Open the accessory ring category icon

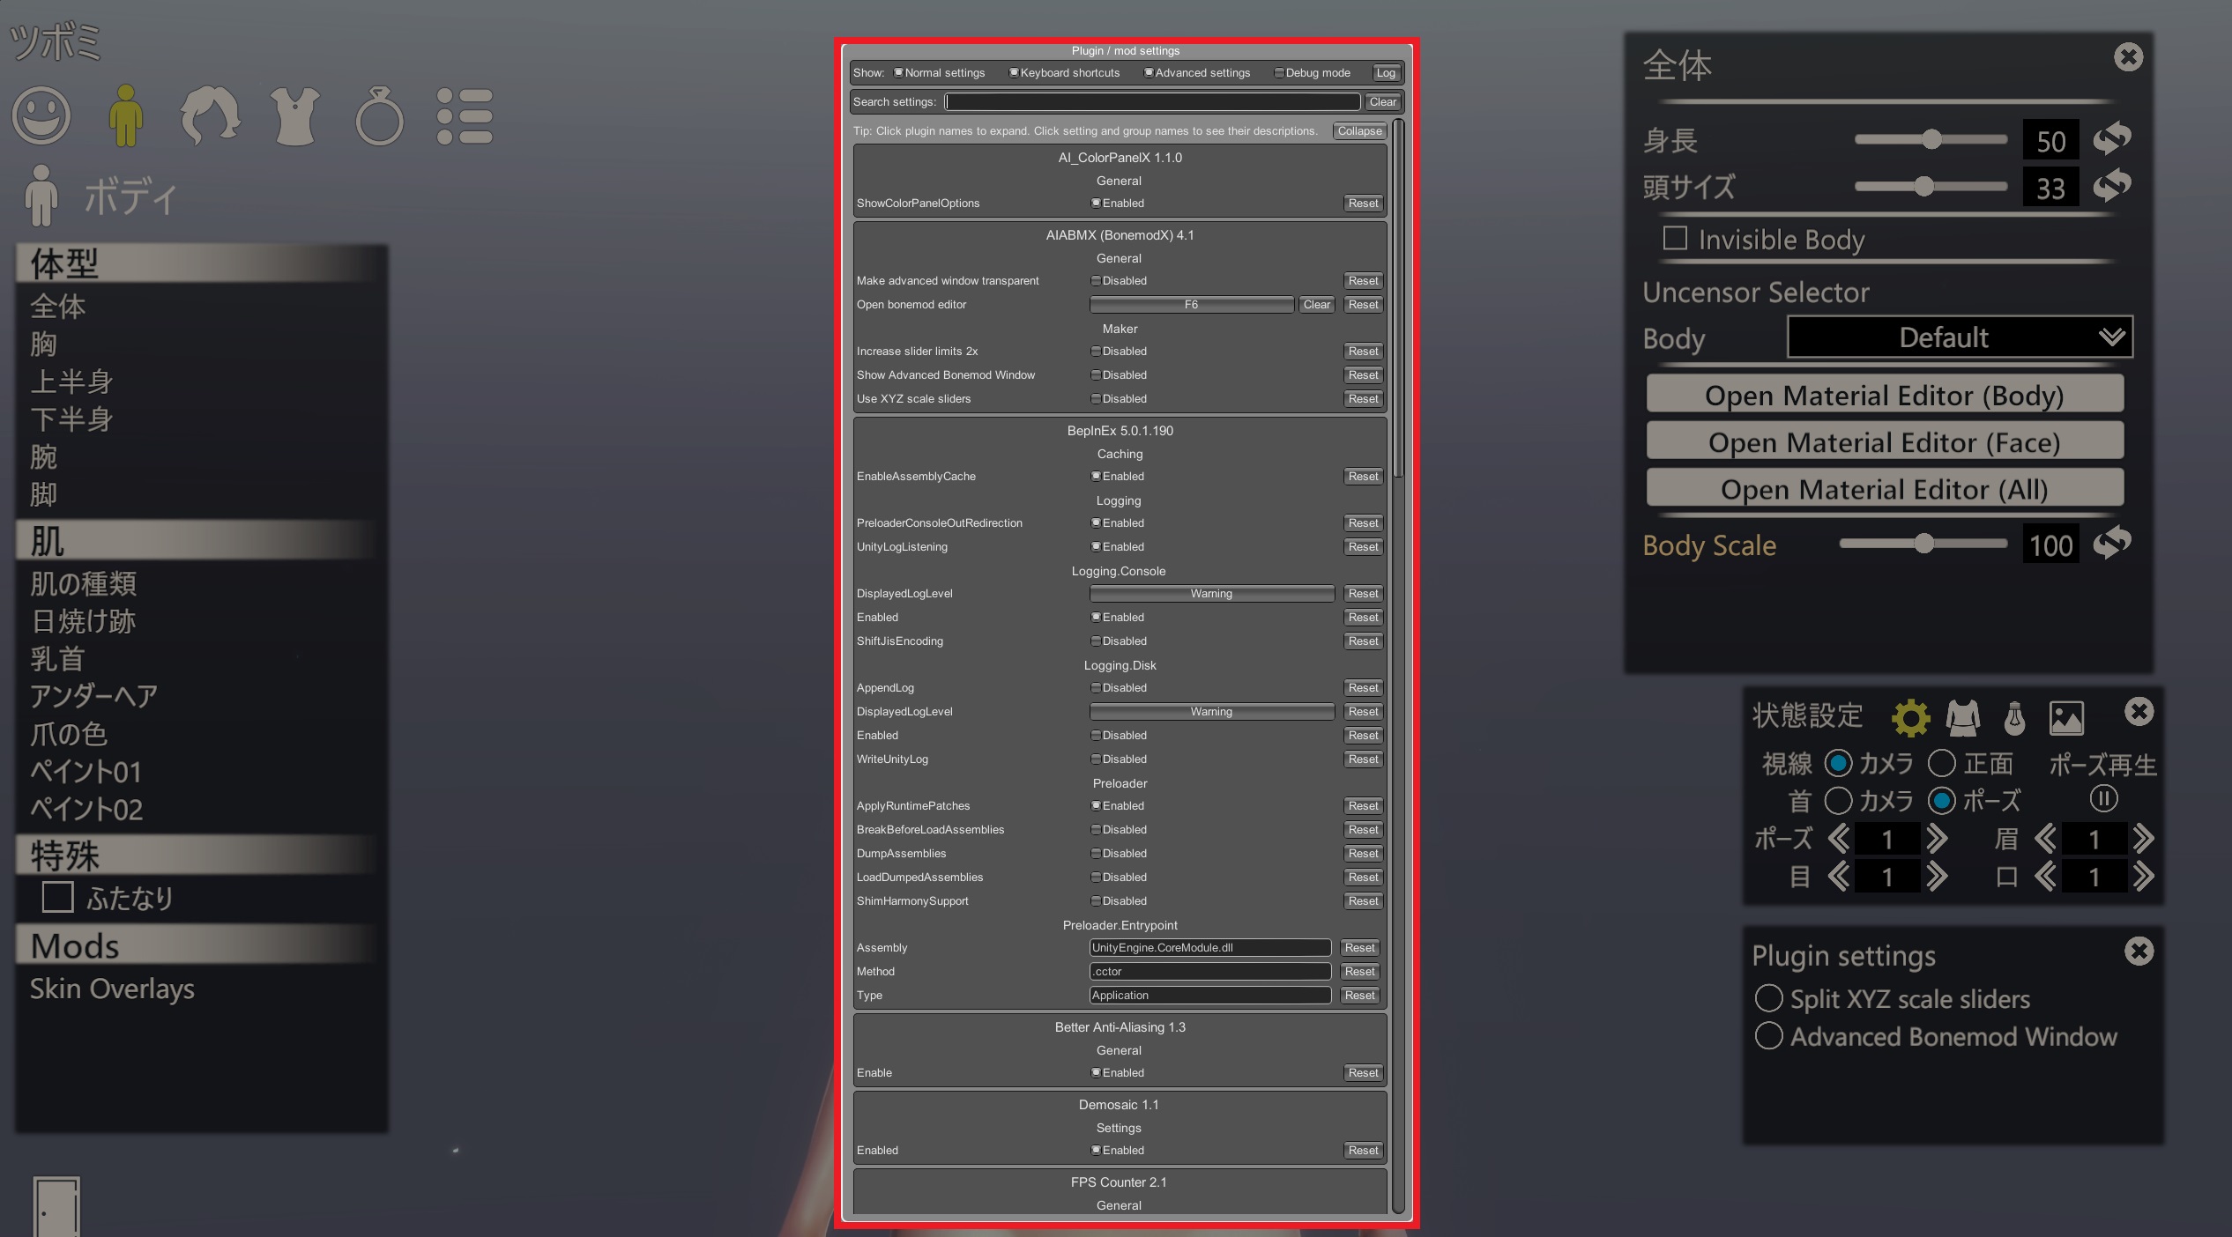(x=380, y=115)
